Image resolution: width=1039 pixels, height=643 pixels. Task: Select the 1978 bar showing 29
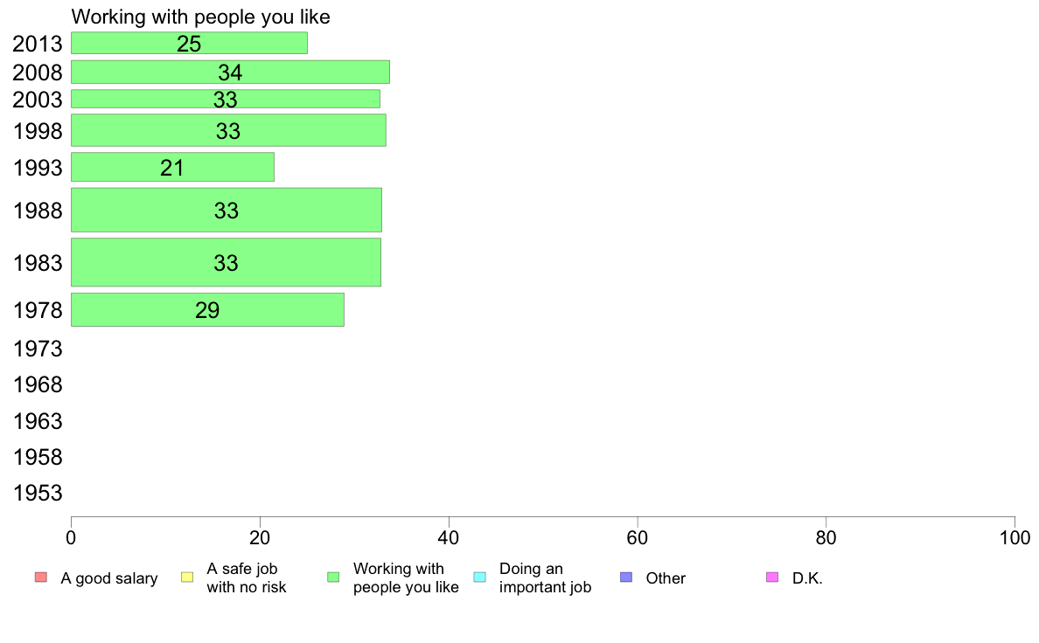click(x=207, y=310)
